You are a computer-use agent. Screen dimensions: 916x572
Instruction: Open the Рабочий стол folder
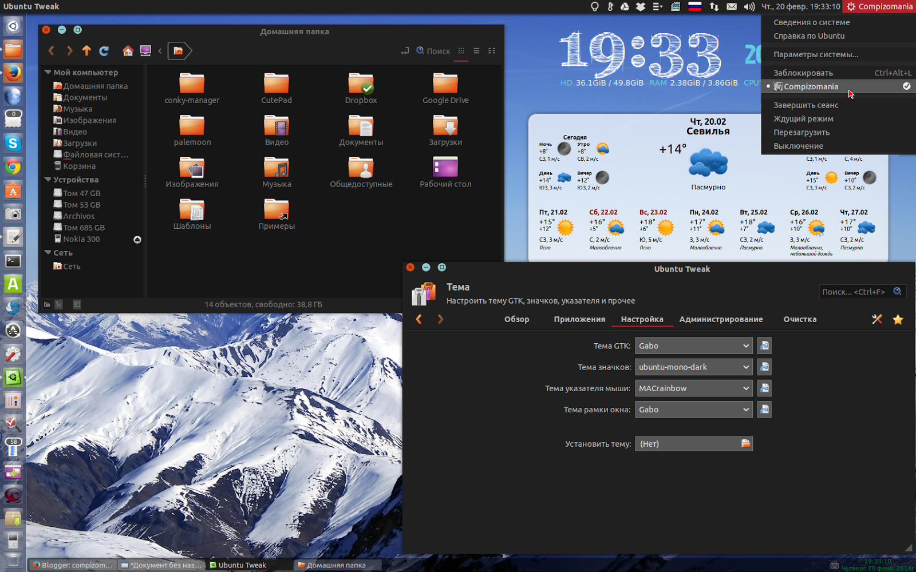(445, 172)
